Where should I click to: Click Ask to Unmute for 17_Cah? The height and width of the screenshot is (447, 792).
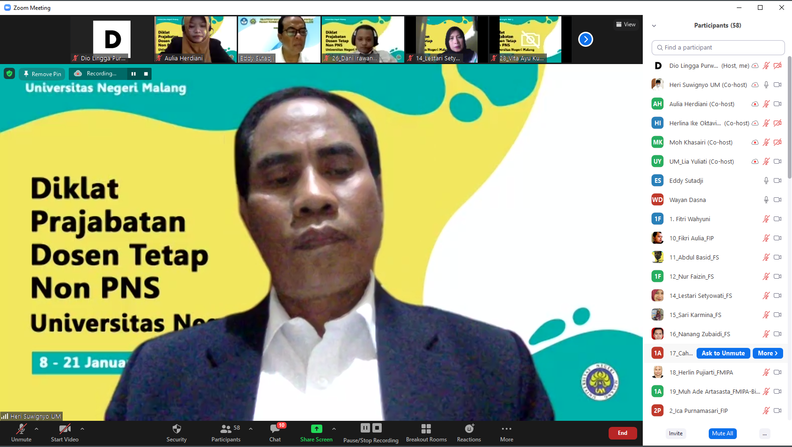[723, 353]
